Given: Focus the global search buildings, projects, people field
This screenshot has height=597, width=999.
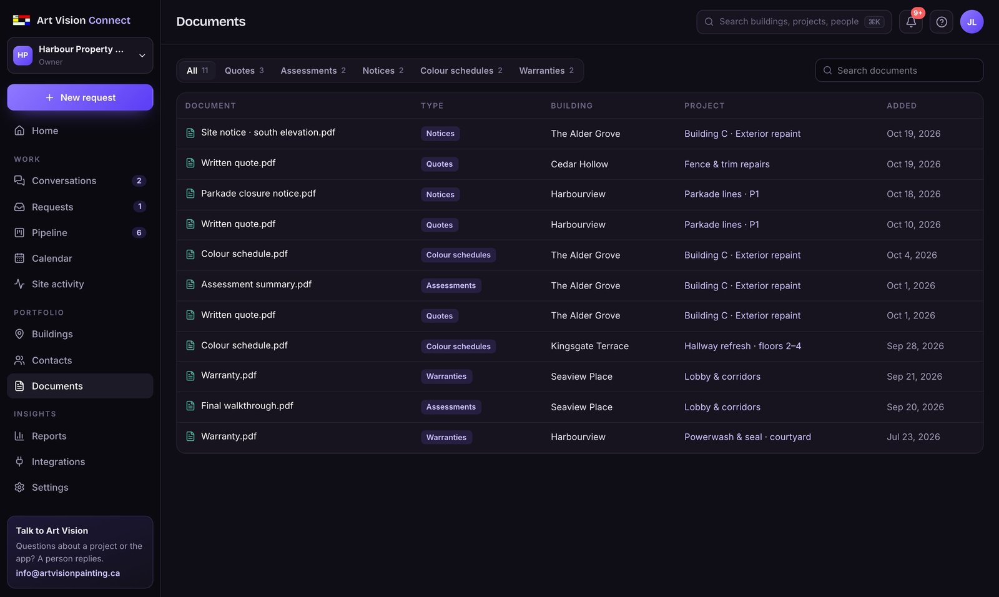Looking at the screenshot, I should pyautogui.click(x=794, y=22).
